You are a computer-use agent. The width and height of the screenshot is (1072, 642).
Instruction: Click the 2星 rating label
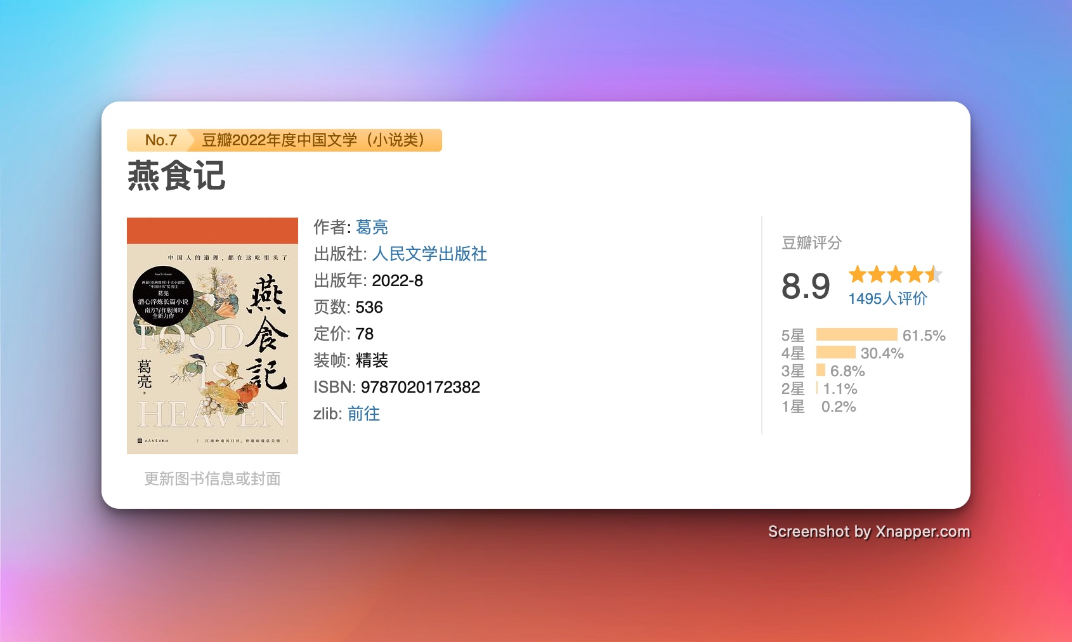click(793, 389)
